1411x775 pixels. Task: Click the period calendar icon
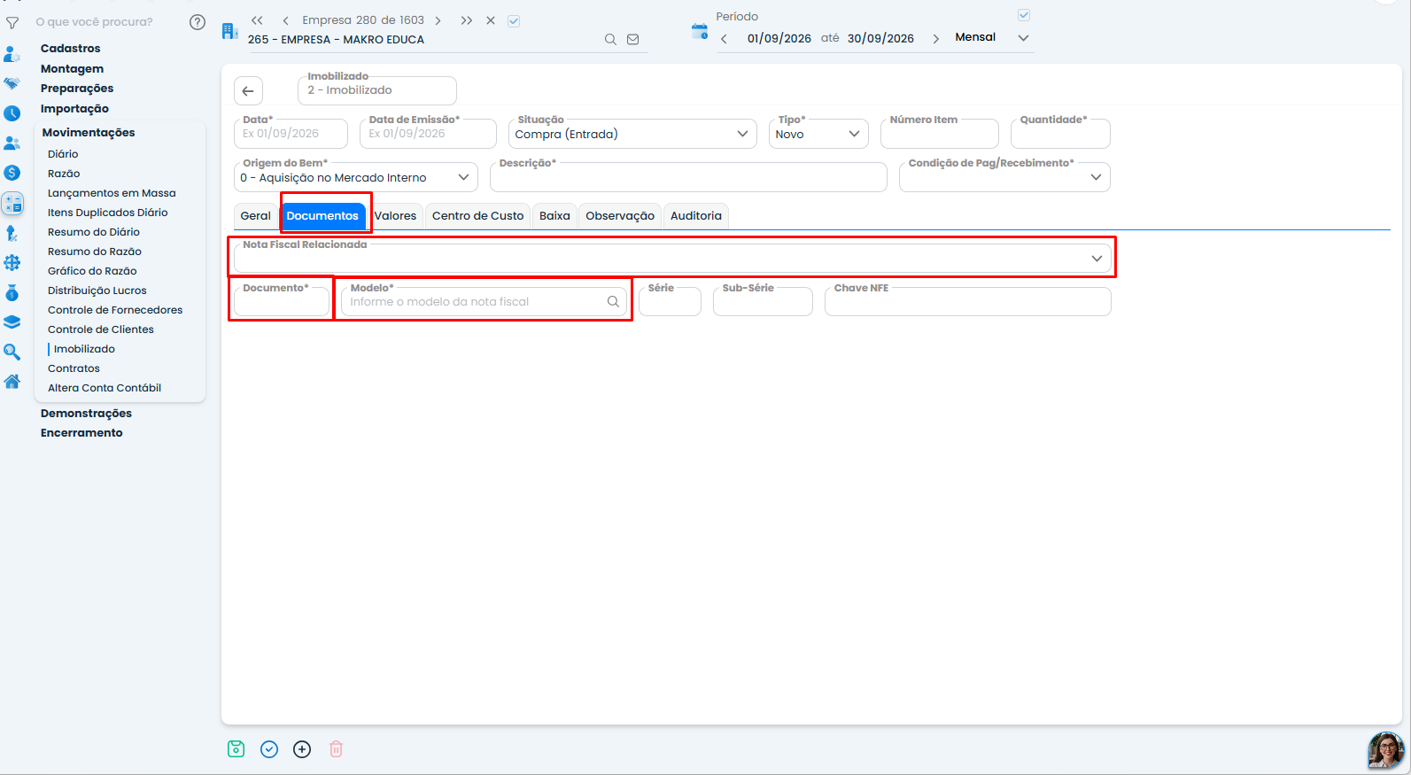[700, 32]
